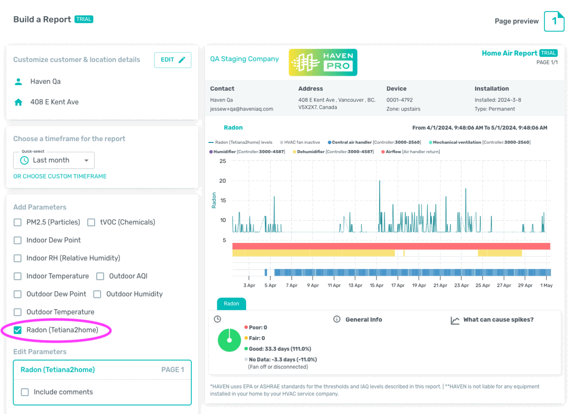Viewport: 574px width, 414px height.
Task: Click the EDIT customer details button
Action: (173, 60)
